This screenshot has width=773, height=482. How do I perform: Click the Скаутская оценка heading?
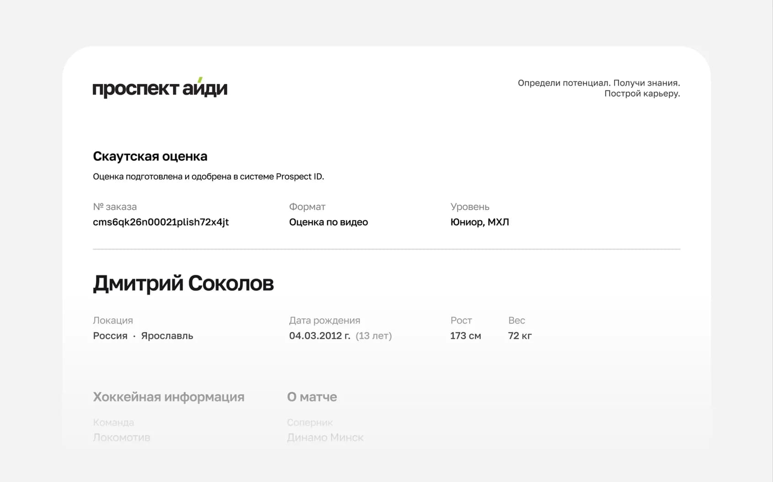coord(150,157)
